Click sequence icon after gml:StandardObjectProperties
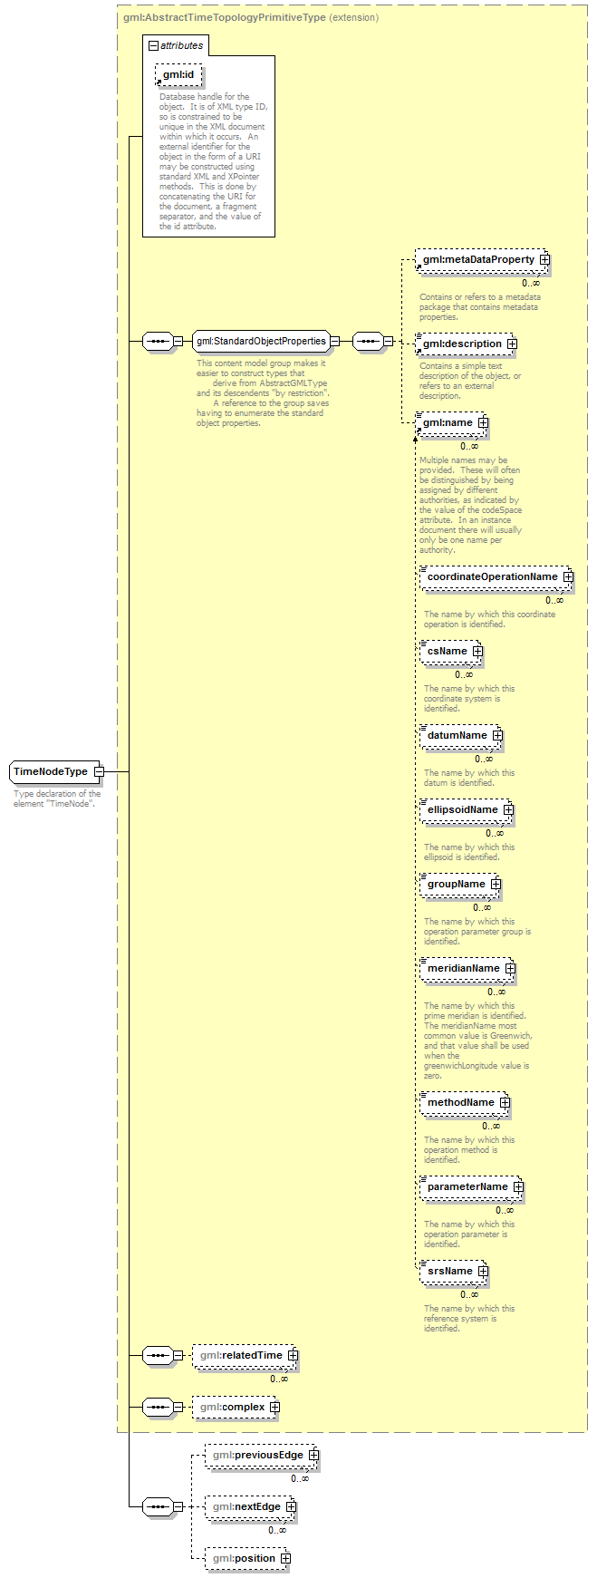Viewport: 597px width, 1578px height. (367, 342)
